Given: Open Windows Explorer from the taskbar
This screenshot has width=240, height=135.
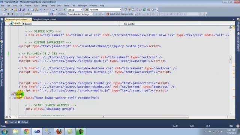Looking at the screenshot, I should (x=15, y=132).
